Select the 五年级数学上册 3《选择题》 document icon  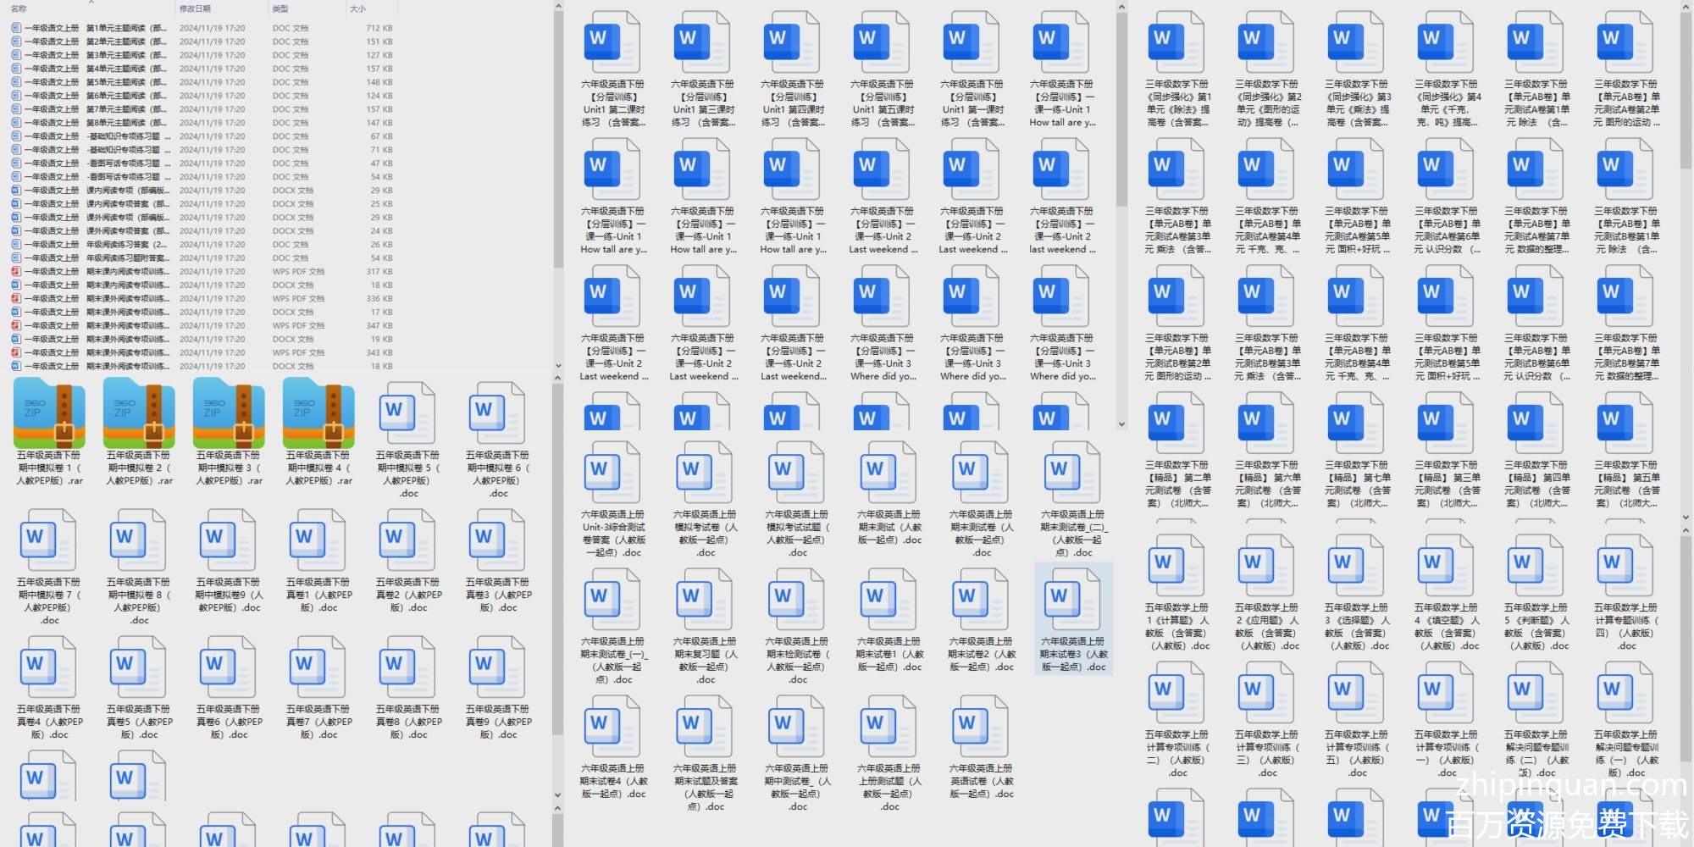click(x=1357, y=567)
